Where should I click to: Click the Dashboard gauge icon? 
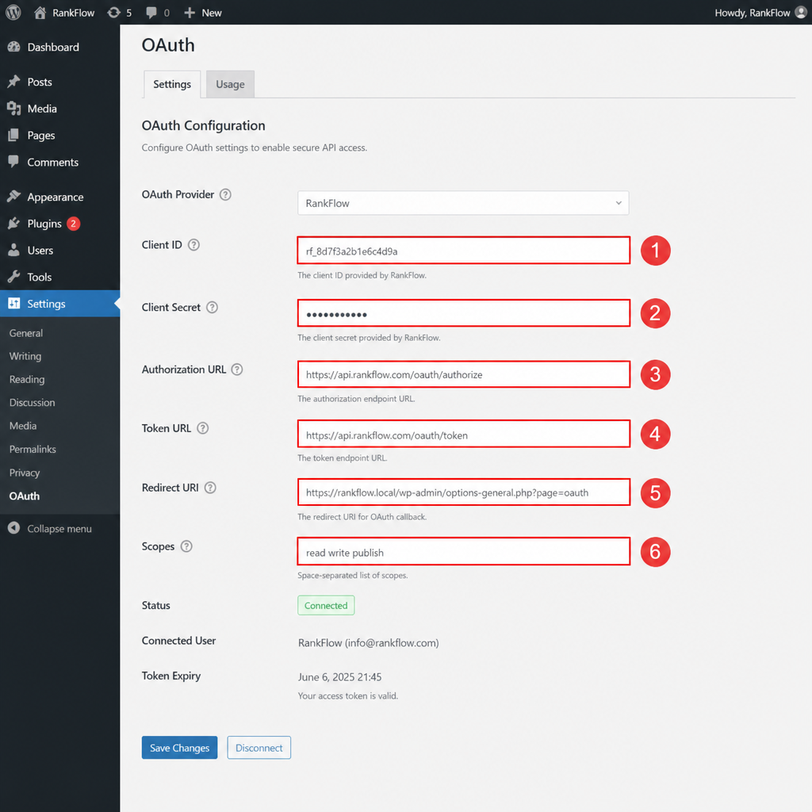[x=14, y=47]
